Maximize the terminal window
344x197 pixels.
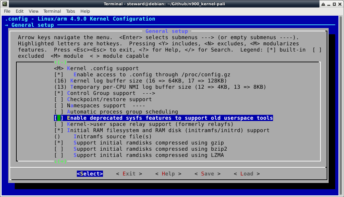(x=334, y=4)
